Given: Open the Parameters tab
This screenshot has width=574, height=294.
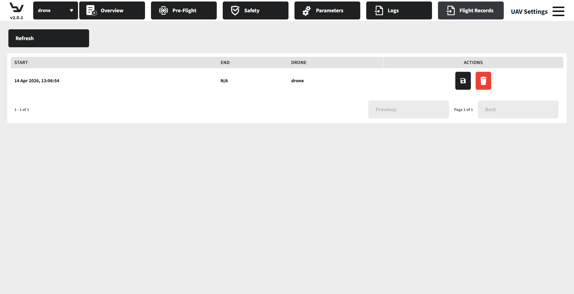Looking at the screenshot, I should (327, 10).
